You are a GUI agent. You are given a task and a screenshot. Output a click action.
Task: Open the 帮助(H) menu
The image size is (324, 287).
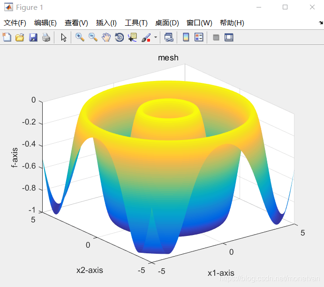point(232,22)
